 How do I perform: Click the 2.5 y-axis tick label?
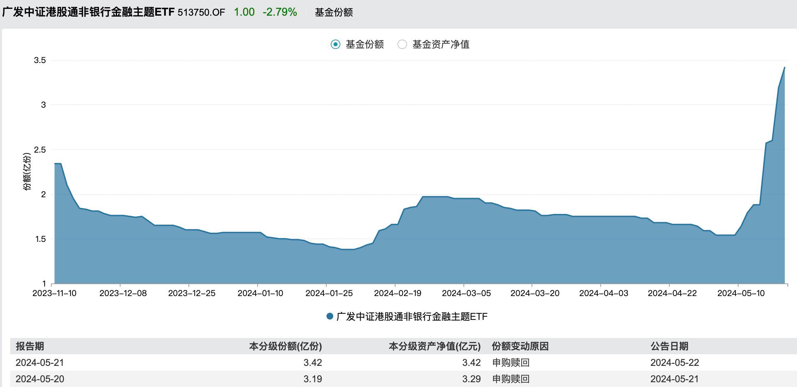tap(40, 150)
